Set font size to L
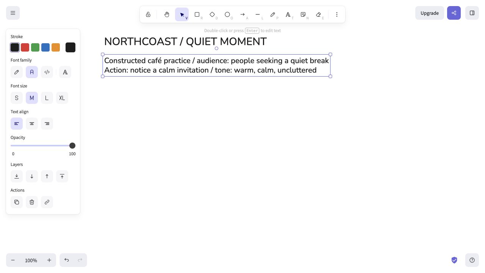This screenshot has width=485, height=273. click(x=47, y=98)
